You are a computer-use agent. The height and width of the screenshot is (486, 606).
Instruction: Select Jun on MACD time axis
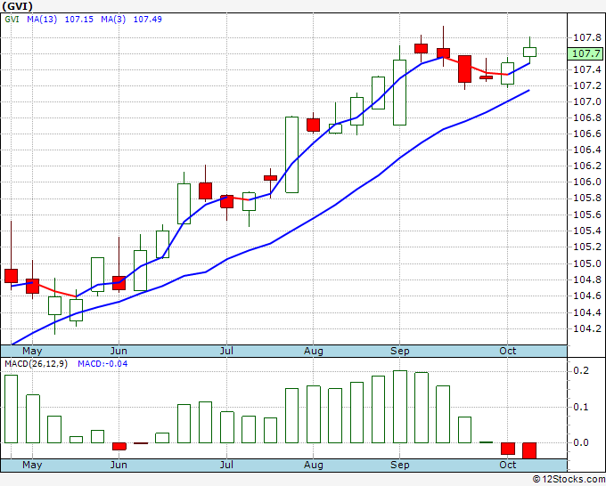pos(119,465)
